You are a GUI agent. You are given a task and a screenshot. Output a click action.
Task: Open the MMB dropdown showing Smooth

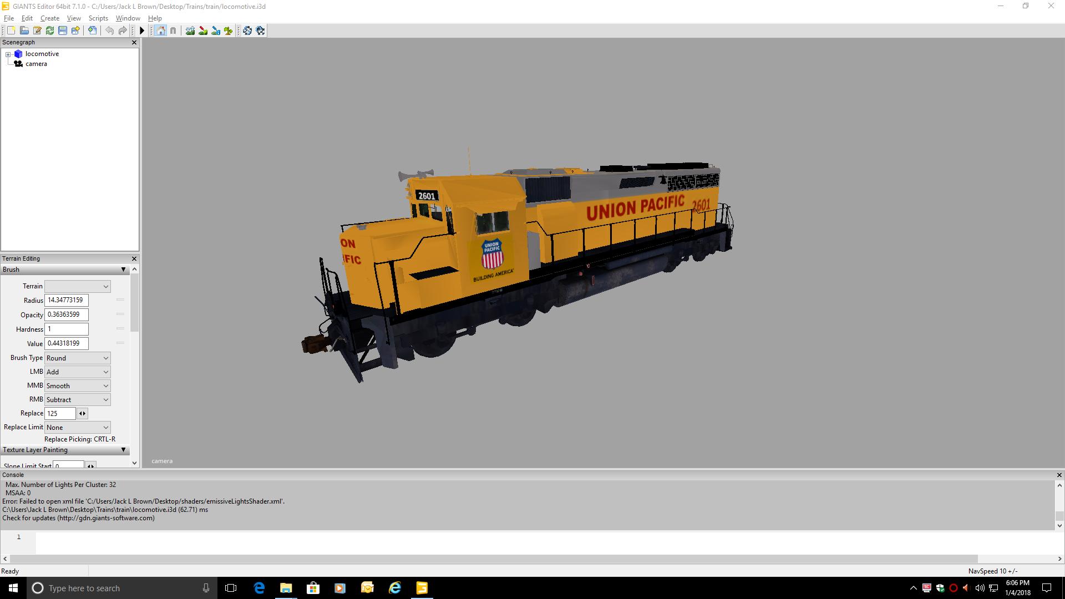click(x=78, y=386)
